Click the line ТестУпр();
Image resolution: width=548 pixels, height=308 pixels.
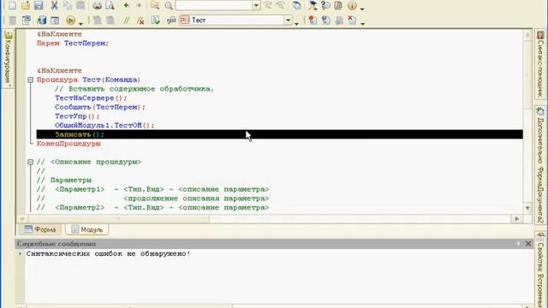[77, 116]
